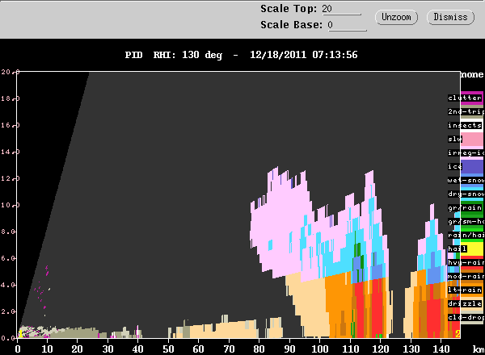Click the 'rain/hail' legend label
This screenshot has width=485, height=355.
click(466, 236)
